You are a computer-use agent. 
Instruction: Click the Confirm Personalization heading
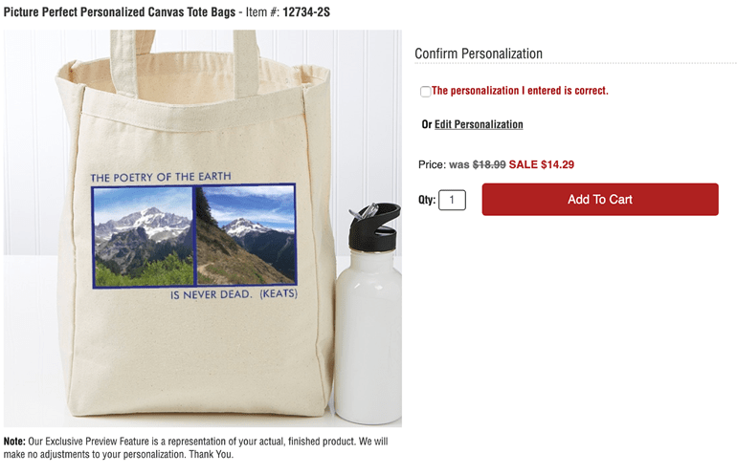(479, 54)
